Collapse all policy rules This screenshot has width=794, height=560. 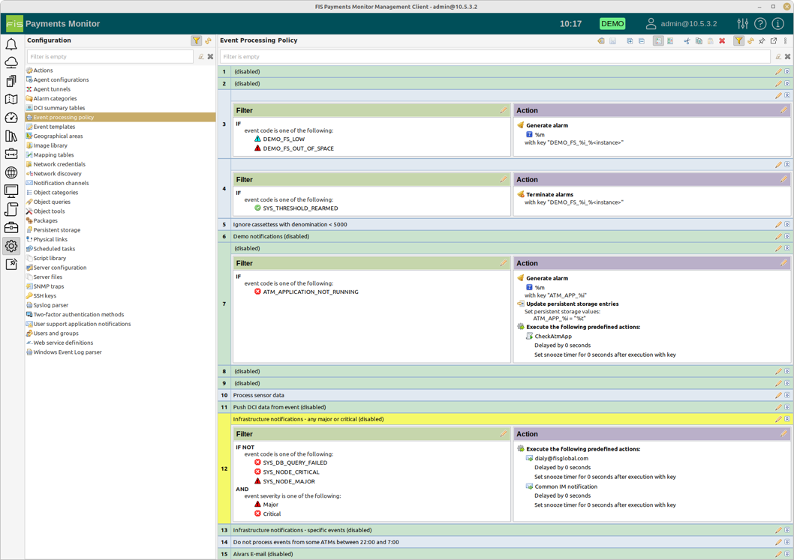click(641, 40)
